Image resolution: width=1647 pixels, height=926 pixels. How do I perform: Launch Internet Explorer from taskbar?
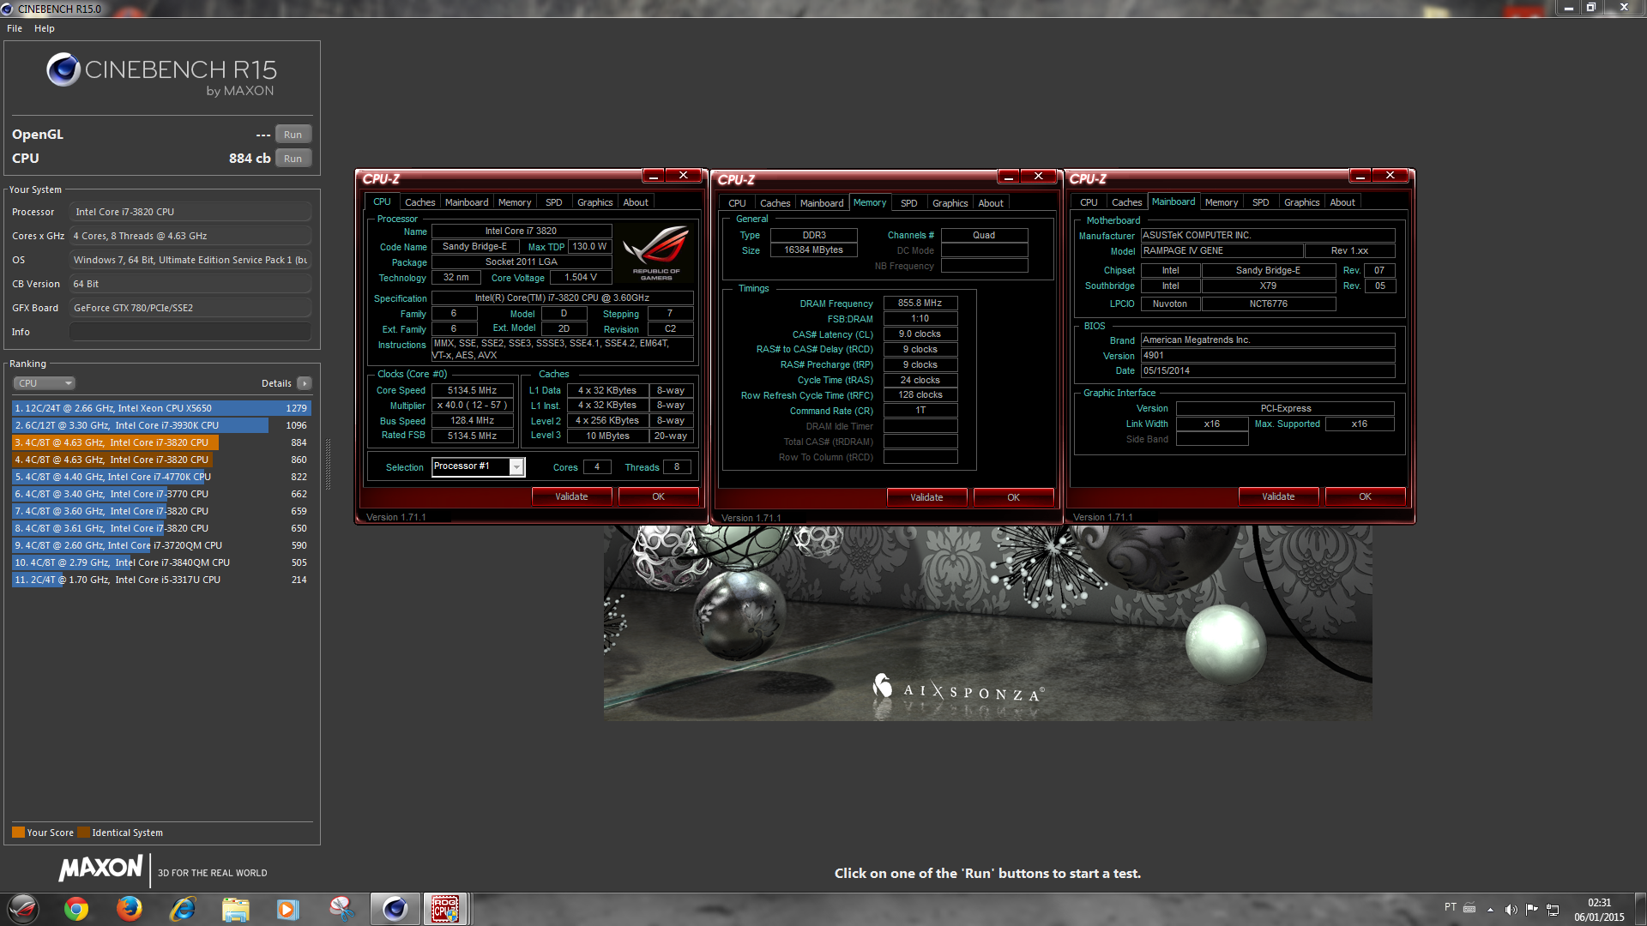(x=183, y=909)
